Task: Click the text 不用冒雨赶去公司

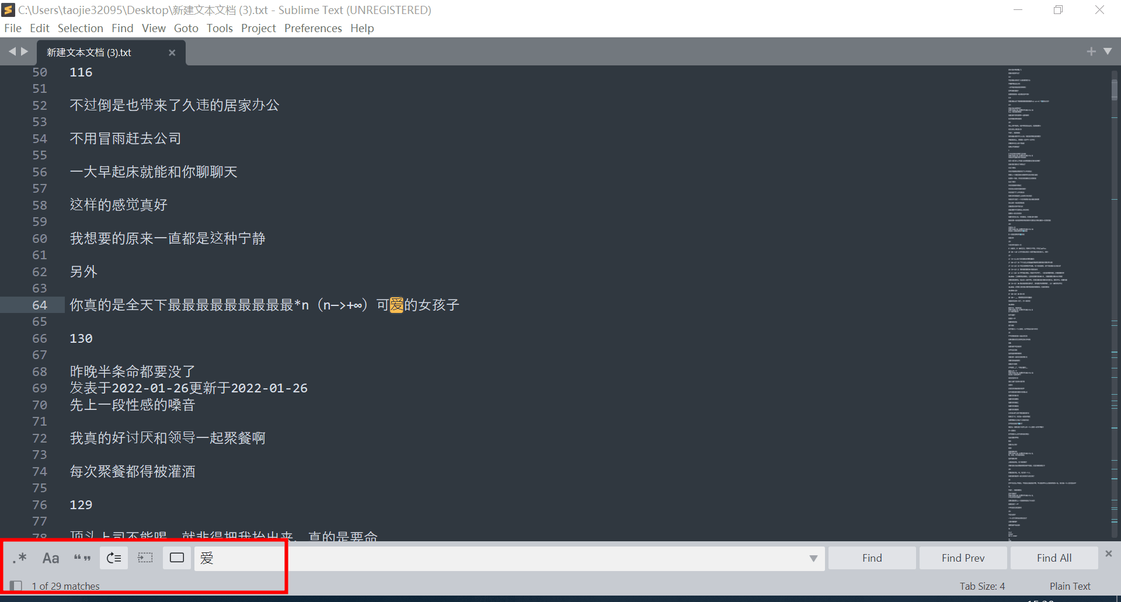Action: (x=126, y=138)
